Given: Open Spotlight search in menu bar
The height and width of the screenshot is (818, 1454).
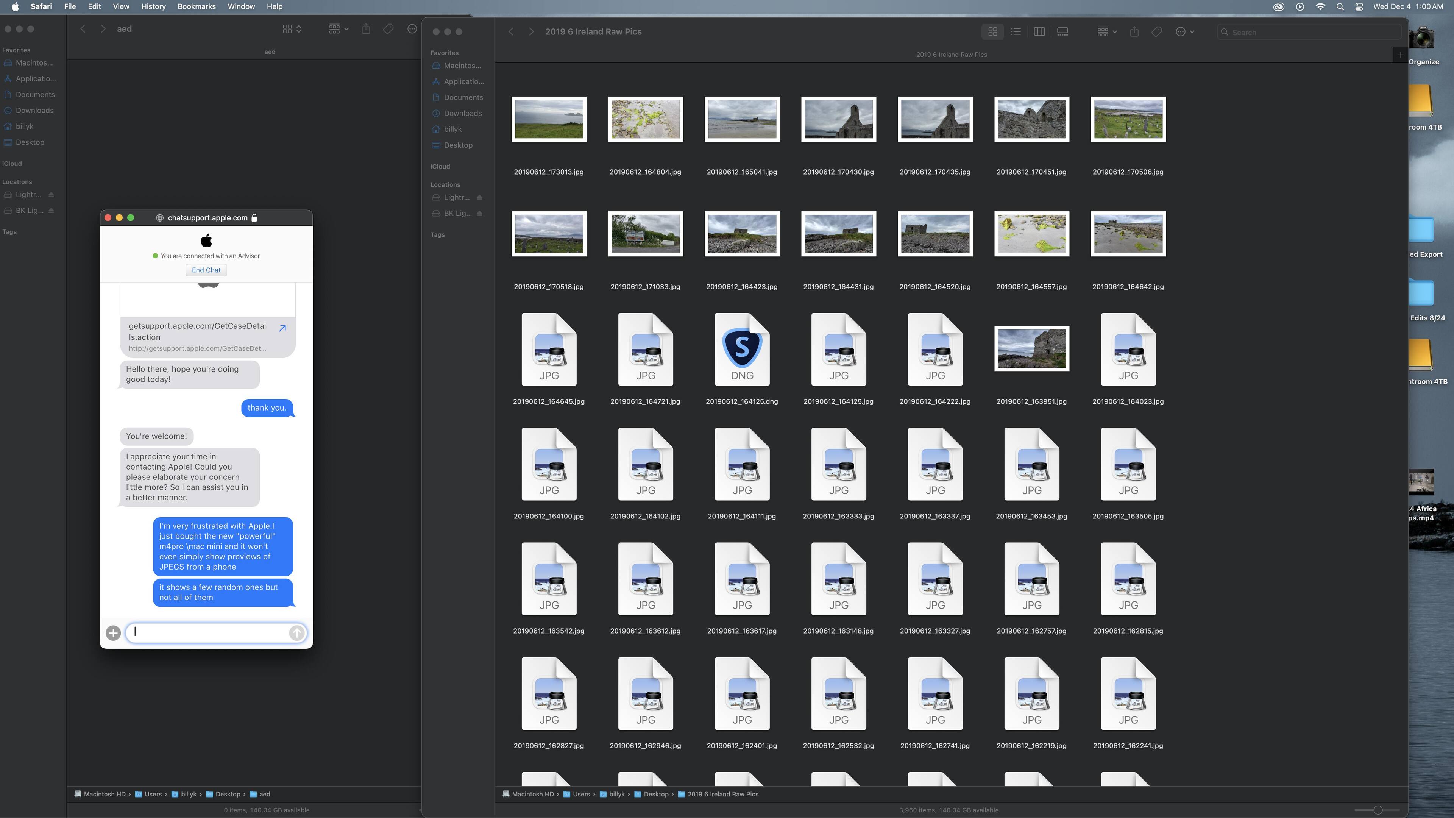Looking at the screenshot, I should pos(1339,7).
